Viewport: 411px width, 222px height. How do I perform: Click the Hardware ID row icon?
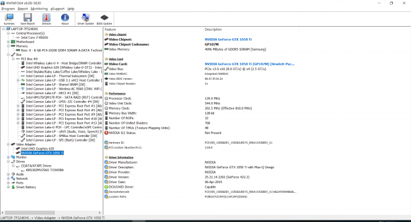tap(106, 143)
